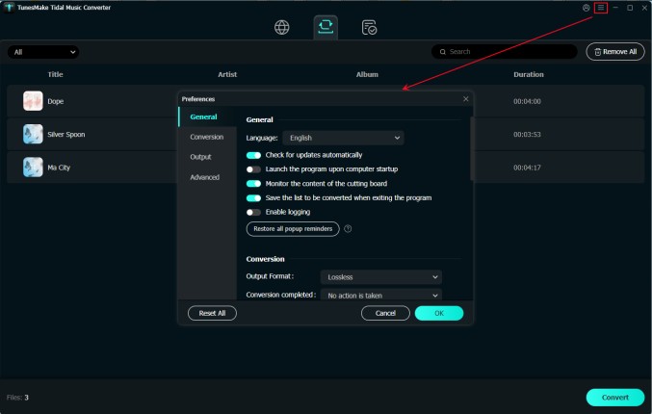
Task: Enable Launch the program upon computer startup
Action: [253, 169]
